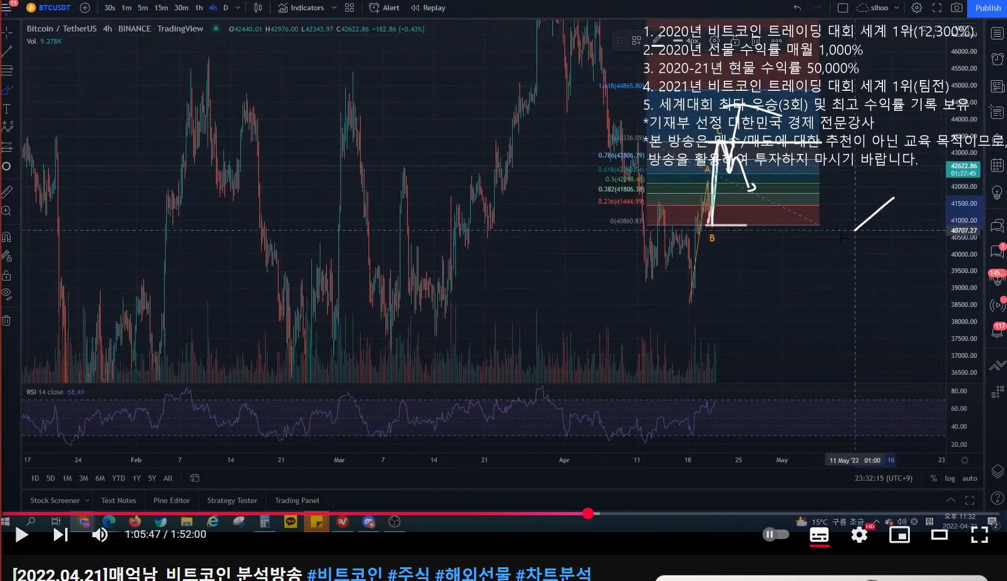Expand the Indicators favorites dropdown arrow
Screen dimensions: 1007x581
pos(334,8)
